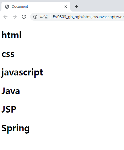The height and width of the screenshot is (150, 124).
Task: Open site info icon in address bar
Action: tap(35, 17)
